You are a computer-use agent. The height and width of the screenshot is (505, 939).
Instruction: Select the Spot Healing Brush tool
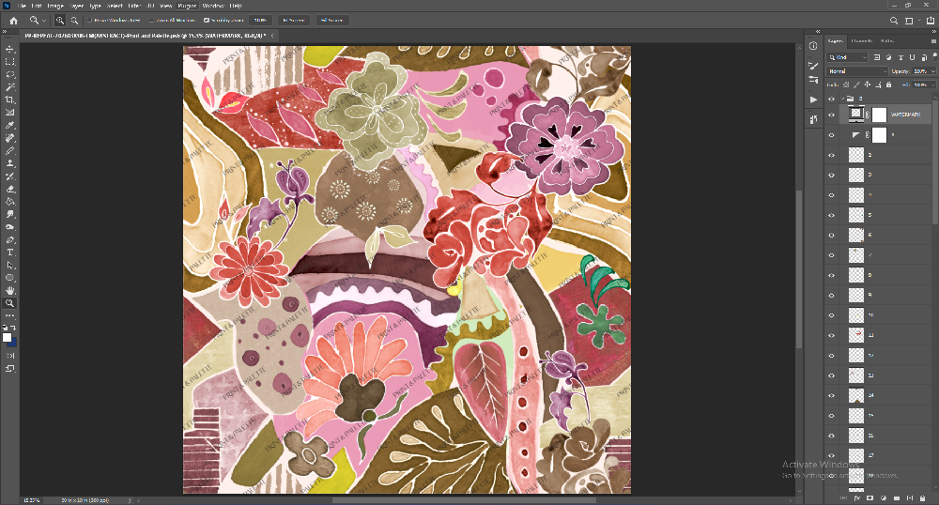pos(10,138)
